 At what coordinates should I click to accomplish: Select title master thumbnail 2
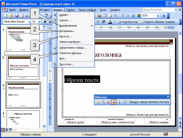(23, 67)
